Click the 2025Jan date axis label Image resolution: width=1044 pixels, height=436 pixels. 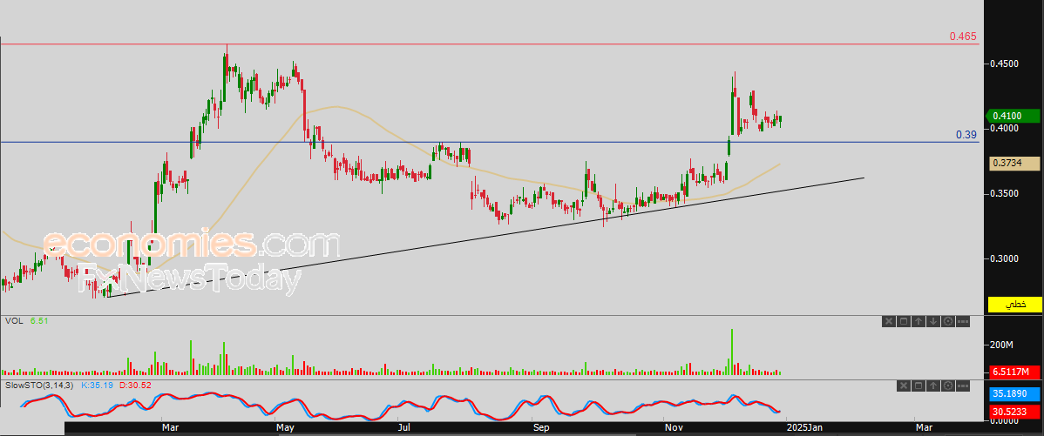click(804, 426)
